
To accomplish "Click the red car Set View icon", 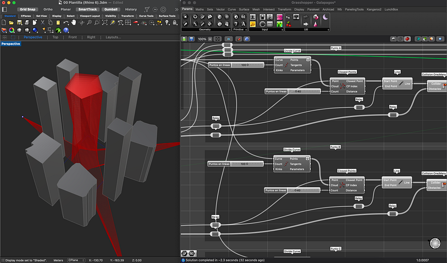I will click(136, 22).
